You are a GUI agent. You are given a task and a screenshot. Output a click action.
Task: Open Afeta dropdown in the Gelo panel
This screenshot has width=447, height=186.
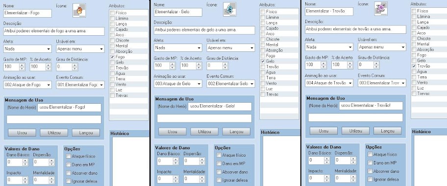click(x=178, y=47)
